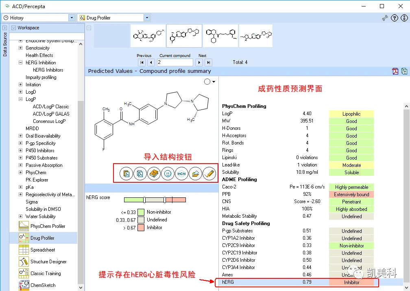Select the third compound thumbnail
This screenshot has height=291, width=410.
click(x=220, y=36)
